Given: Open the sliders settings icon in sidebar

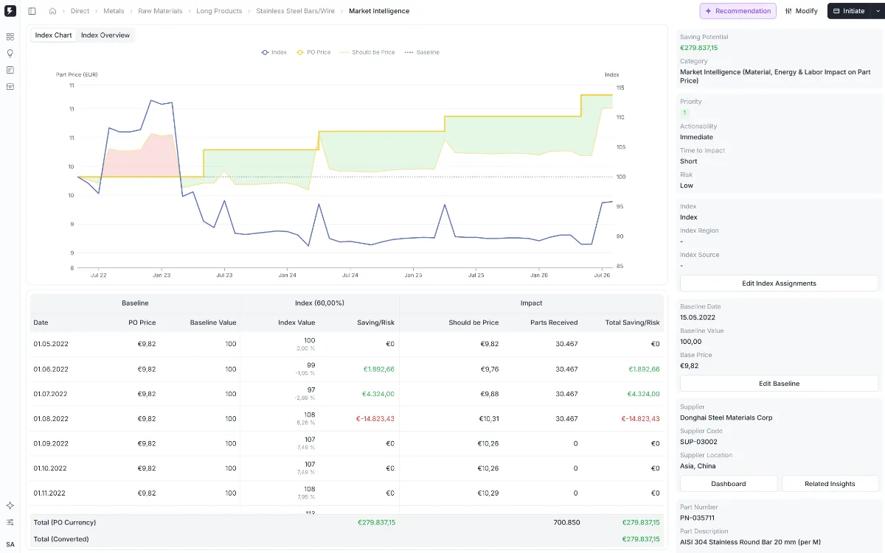Looking at the screenshot, I should click(x=10, y=522).
